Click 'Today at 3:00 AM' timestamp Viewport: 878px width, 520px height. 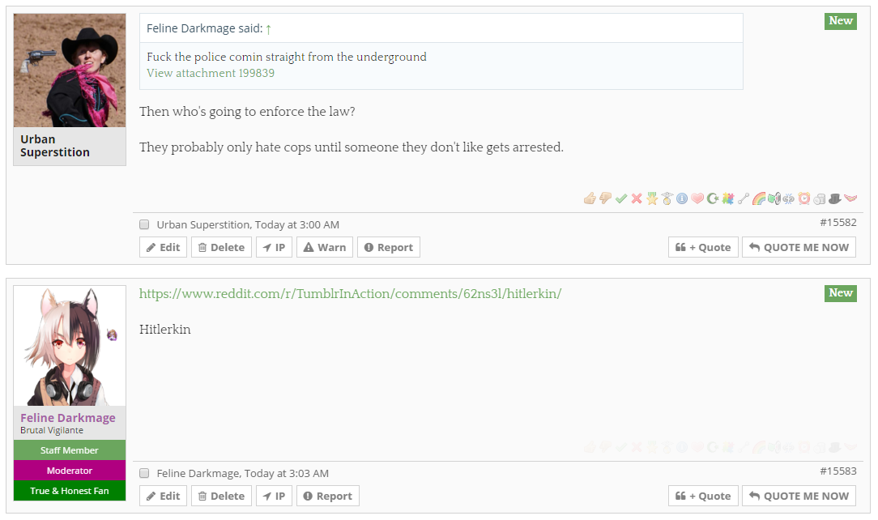(x=297, y=224)
